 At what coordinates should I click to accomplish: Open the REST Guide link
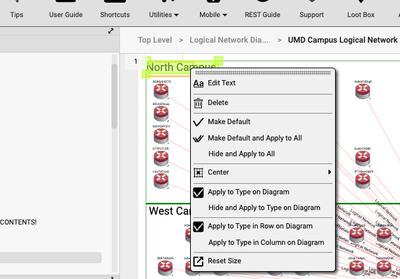pos(262,14)
